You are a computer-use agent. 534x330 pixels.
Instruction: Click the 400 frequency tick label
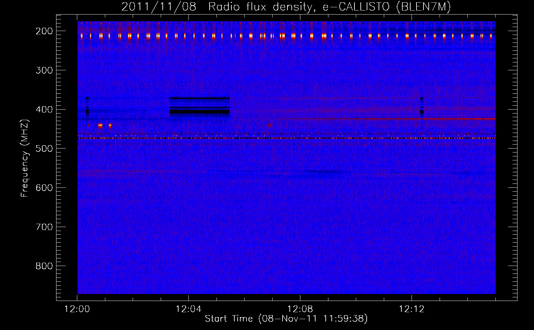tap(44, 109)
